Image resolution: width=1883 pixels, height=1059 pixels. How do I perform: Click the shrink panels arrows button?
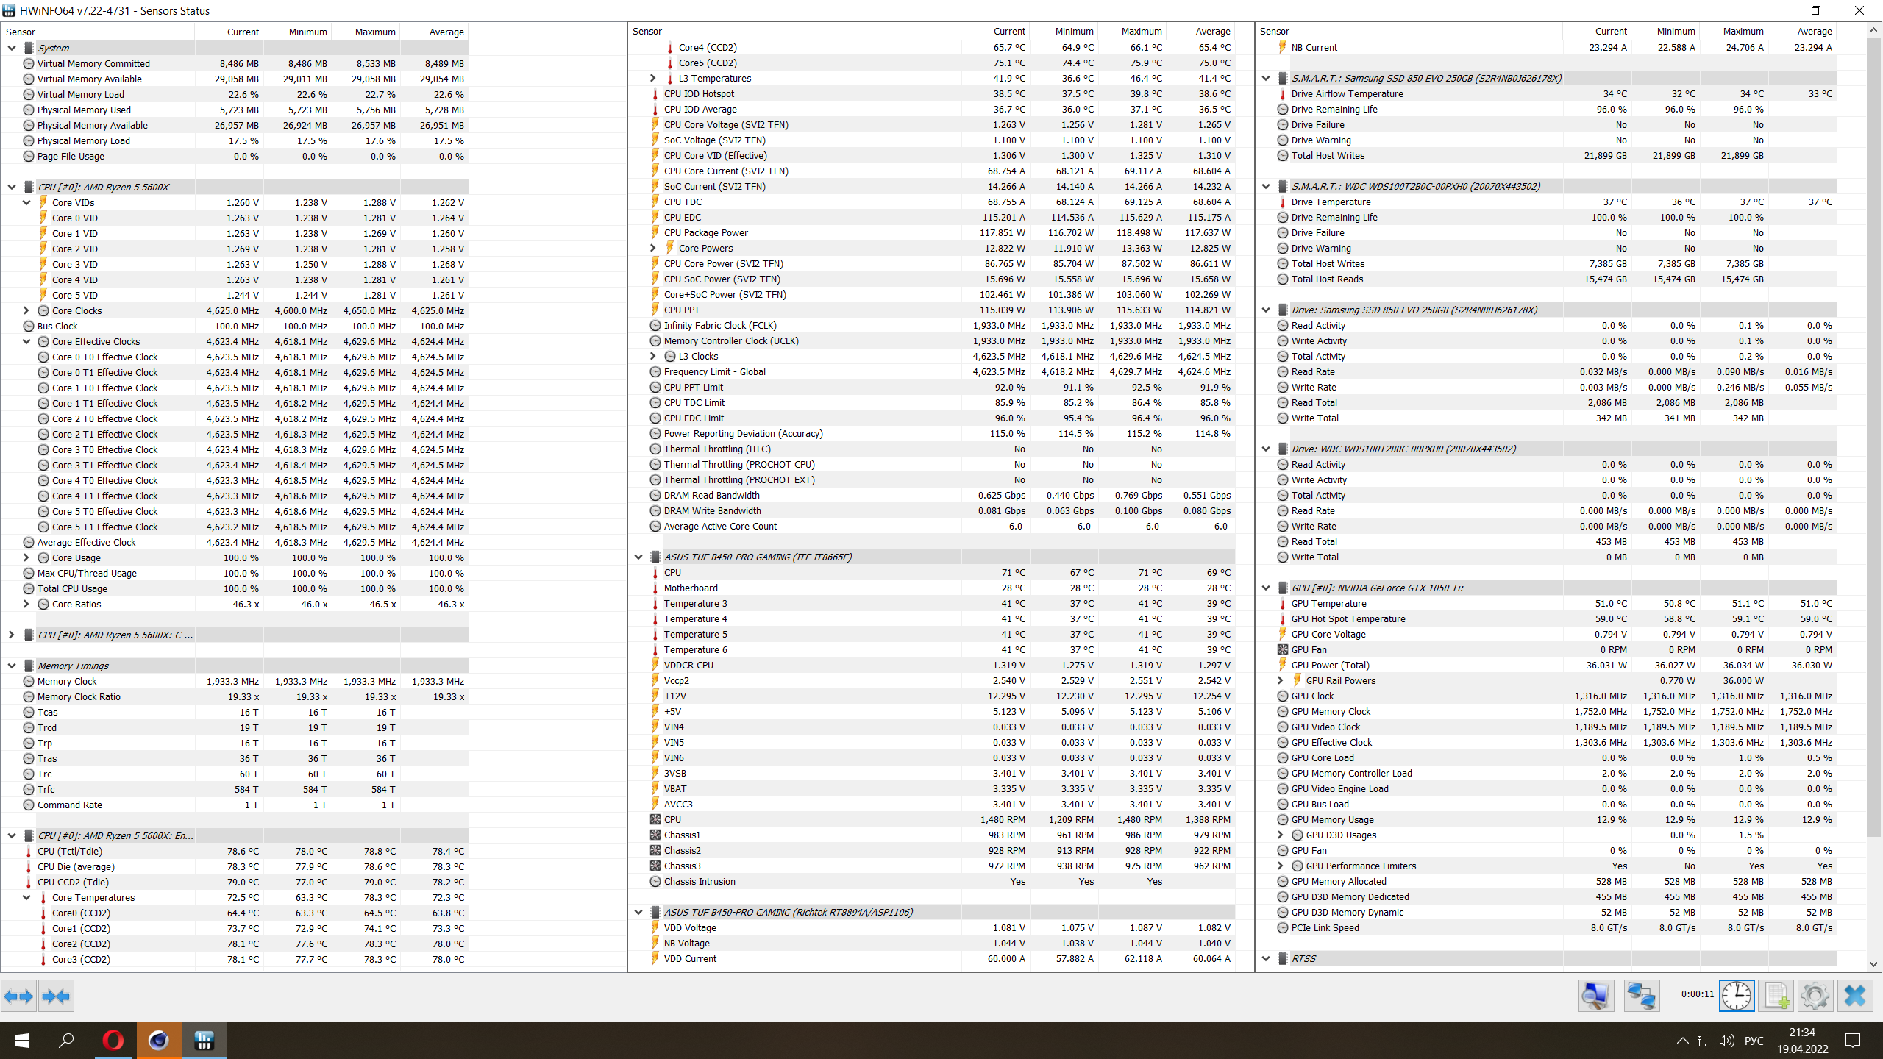pos(56,996)
